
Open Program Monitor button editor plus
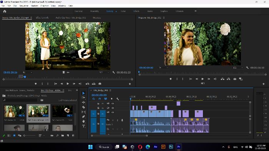tap(264, 84)
